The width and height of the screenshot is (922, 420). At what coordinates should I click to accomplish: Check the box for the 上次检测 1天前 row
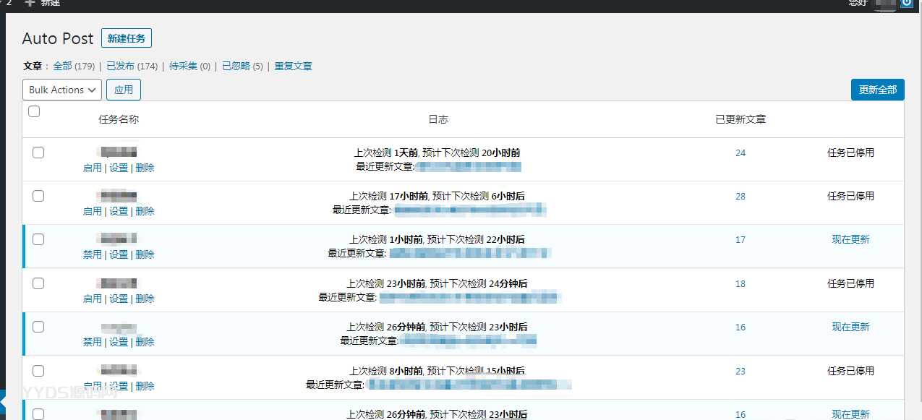click(x=38, y=153)
